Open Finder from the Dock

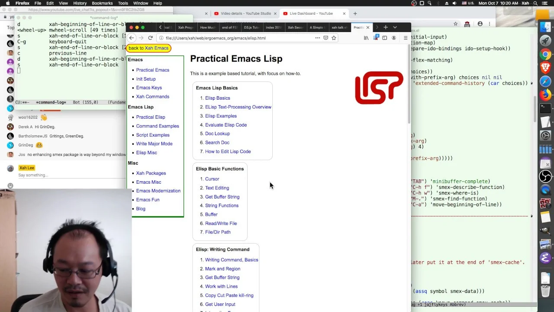coord(545,27)
